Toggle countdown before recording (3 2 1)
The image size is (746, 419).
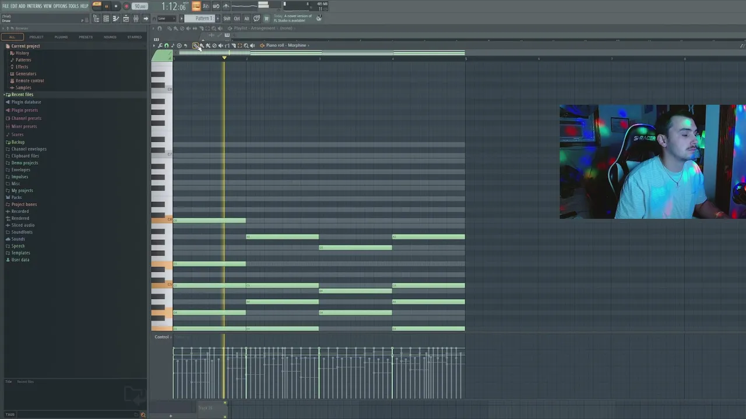[206, 6]
